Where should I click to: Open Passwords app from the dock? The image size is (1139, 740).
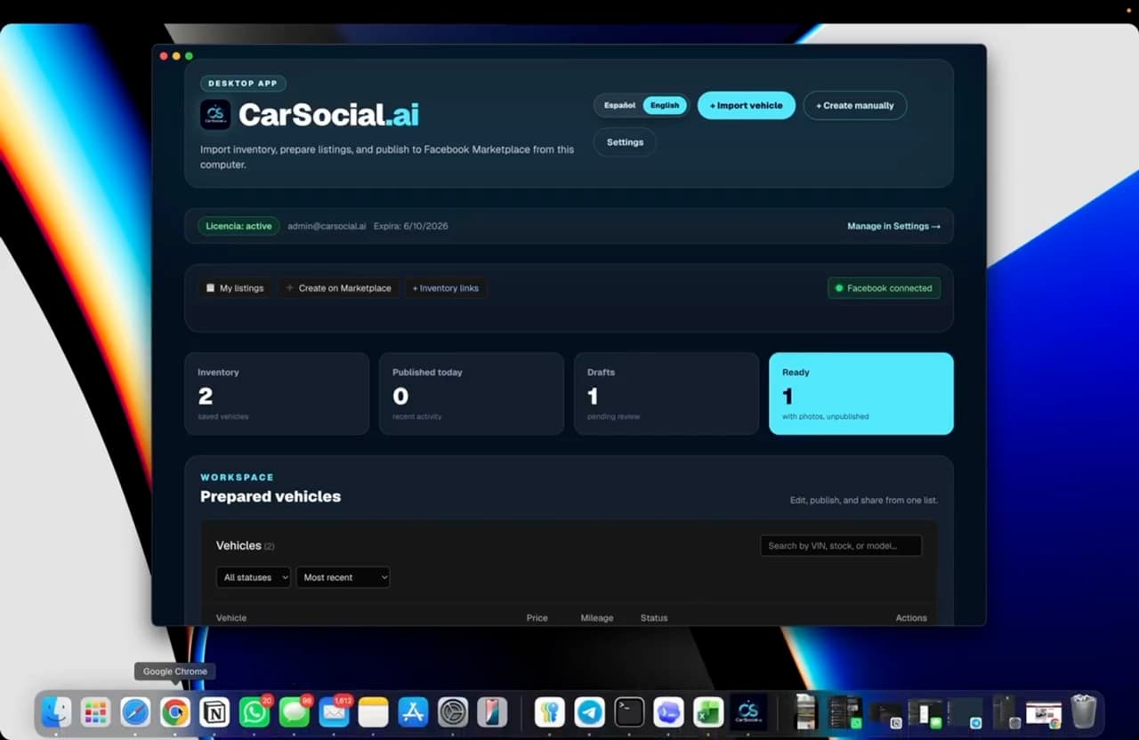(x=550, y=712)
